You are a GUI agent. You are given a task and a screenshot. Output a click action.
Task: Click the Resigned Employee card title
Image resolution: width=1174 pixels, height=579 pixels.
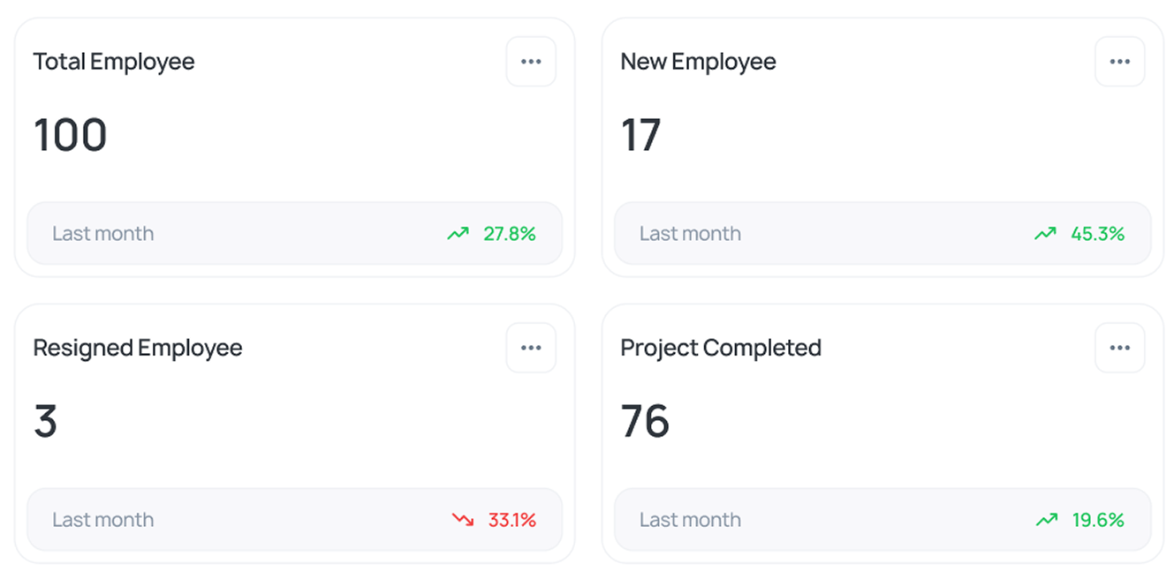coord(138,348)
